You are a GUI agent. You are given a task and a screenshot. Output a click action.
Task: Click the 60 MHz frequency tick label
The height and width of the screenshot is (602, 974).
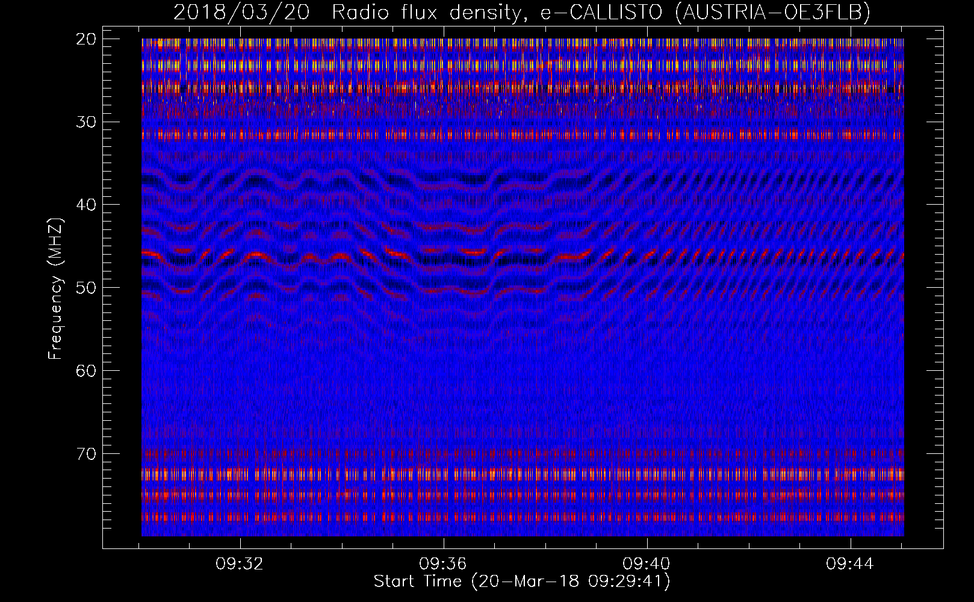pos(86,370)
